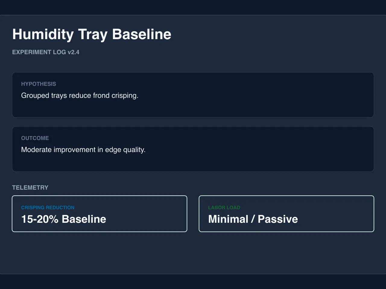
Task: Click the LABOR LOAD metric label
Action: pos(224,207)
